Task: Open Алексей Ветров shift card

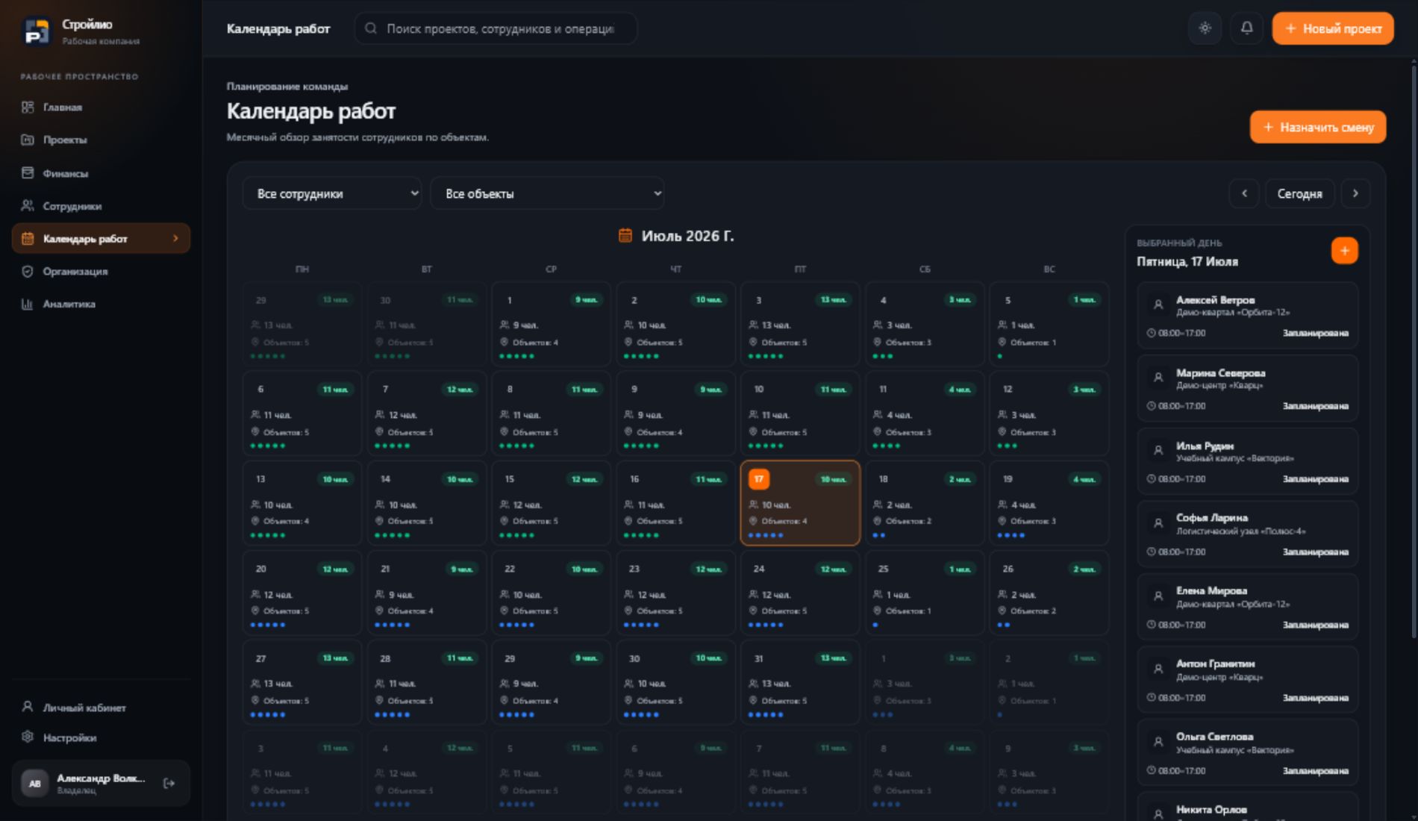Action: pyautogui.click(x=1247, y=316)
